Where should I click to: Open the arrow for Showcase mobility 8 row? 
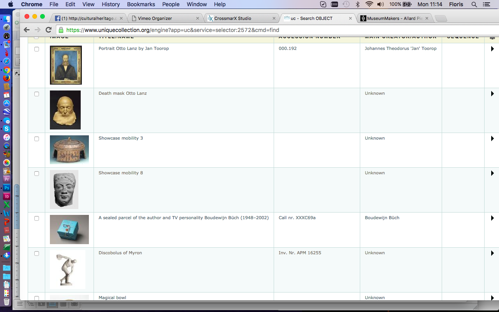492,173
